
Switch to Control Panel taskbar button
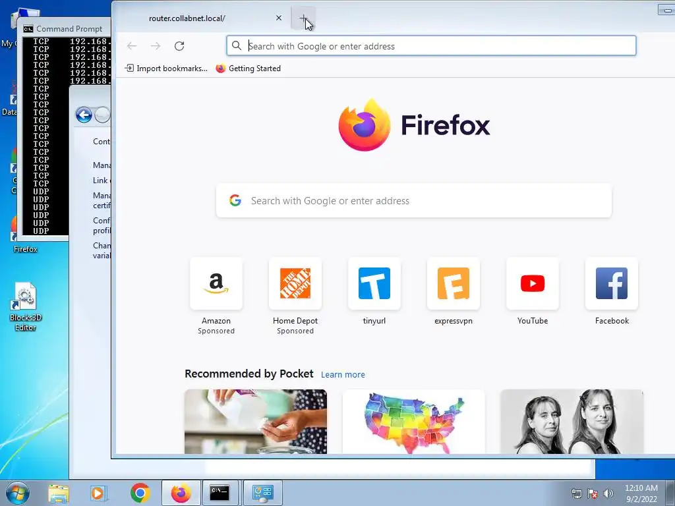[263, 493]
